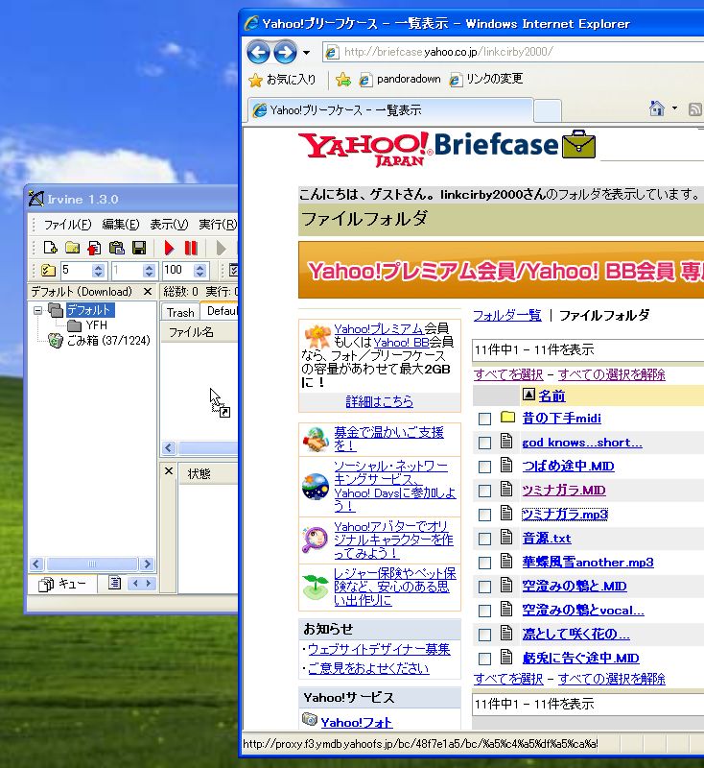Click the RSS feeds icon in Internet Explorer
Viewport: 704px width, 768px height.
coord(694,109)
